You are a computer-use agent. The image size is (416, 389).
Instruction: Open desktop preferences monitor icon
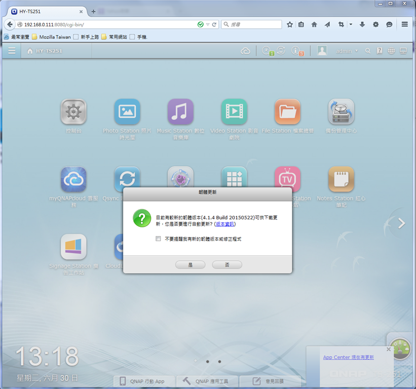coord(403,51)
